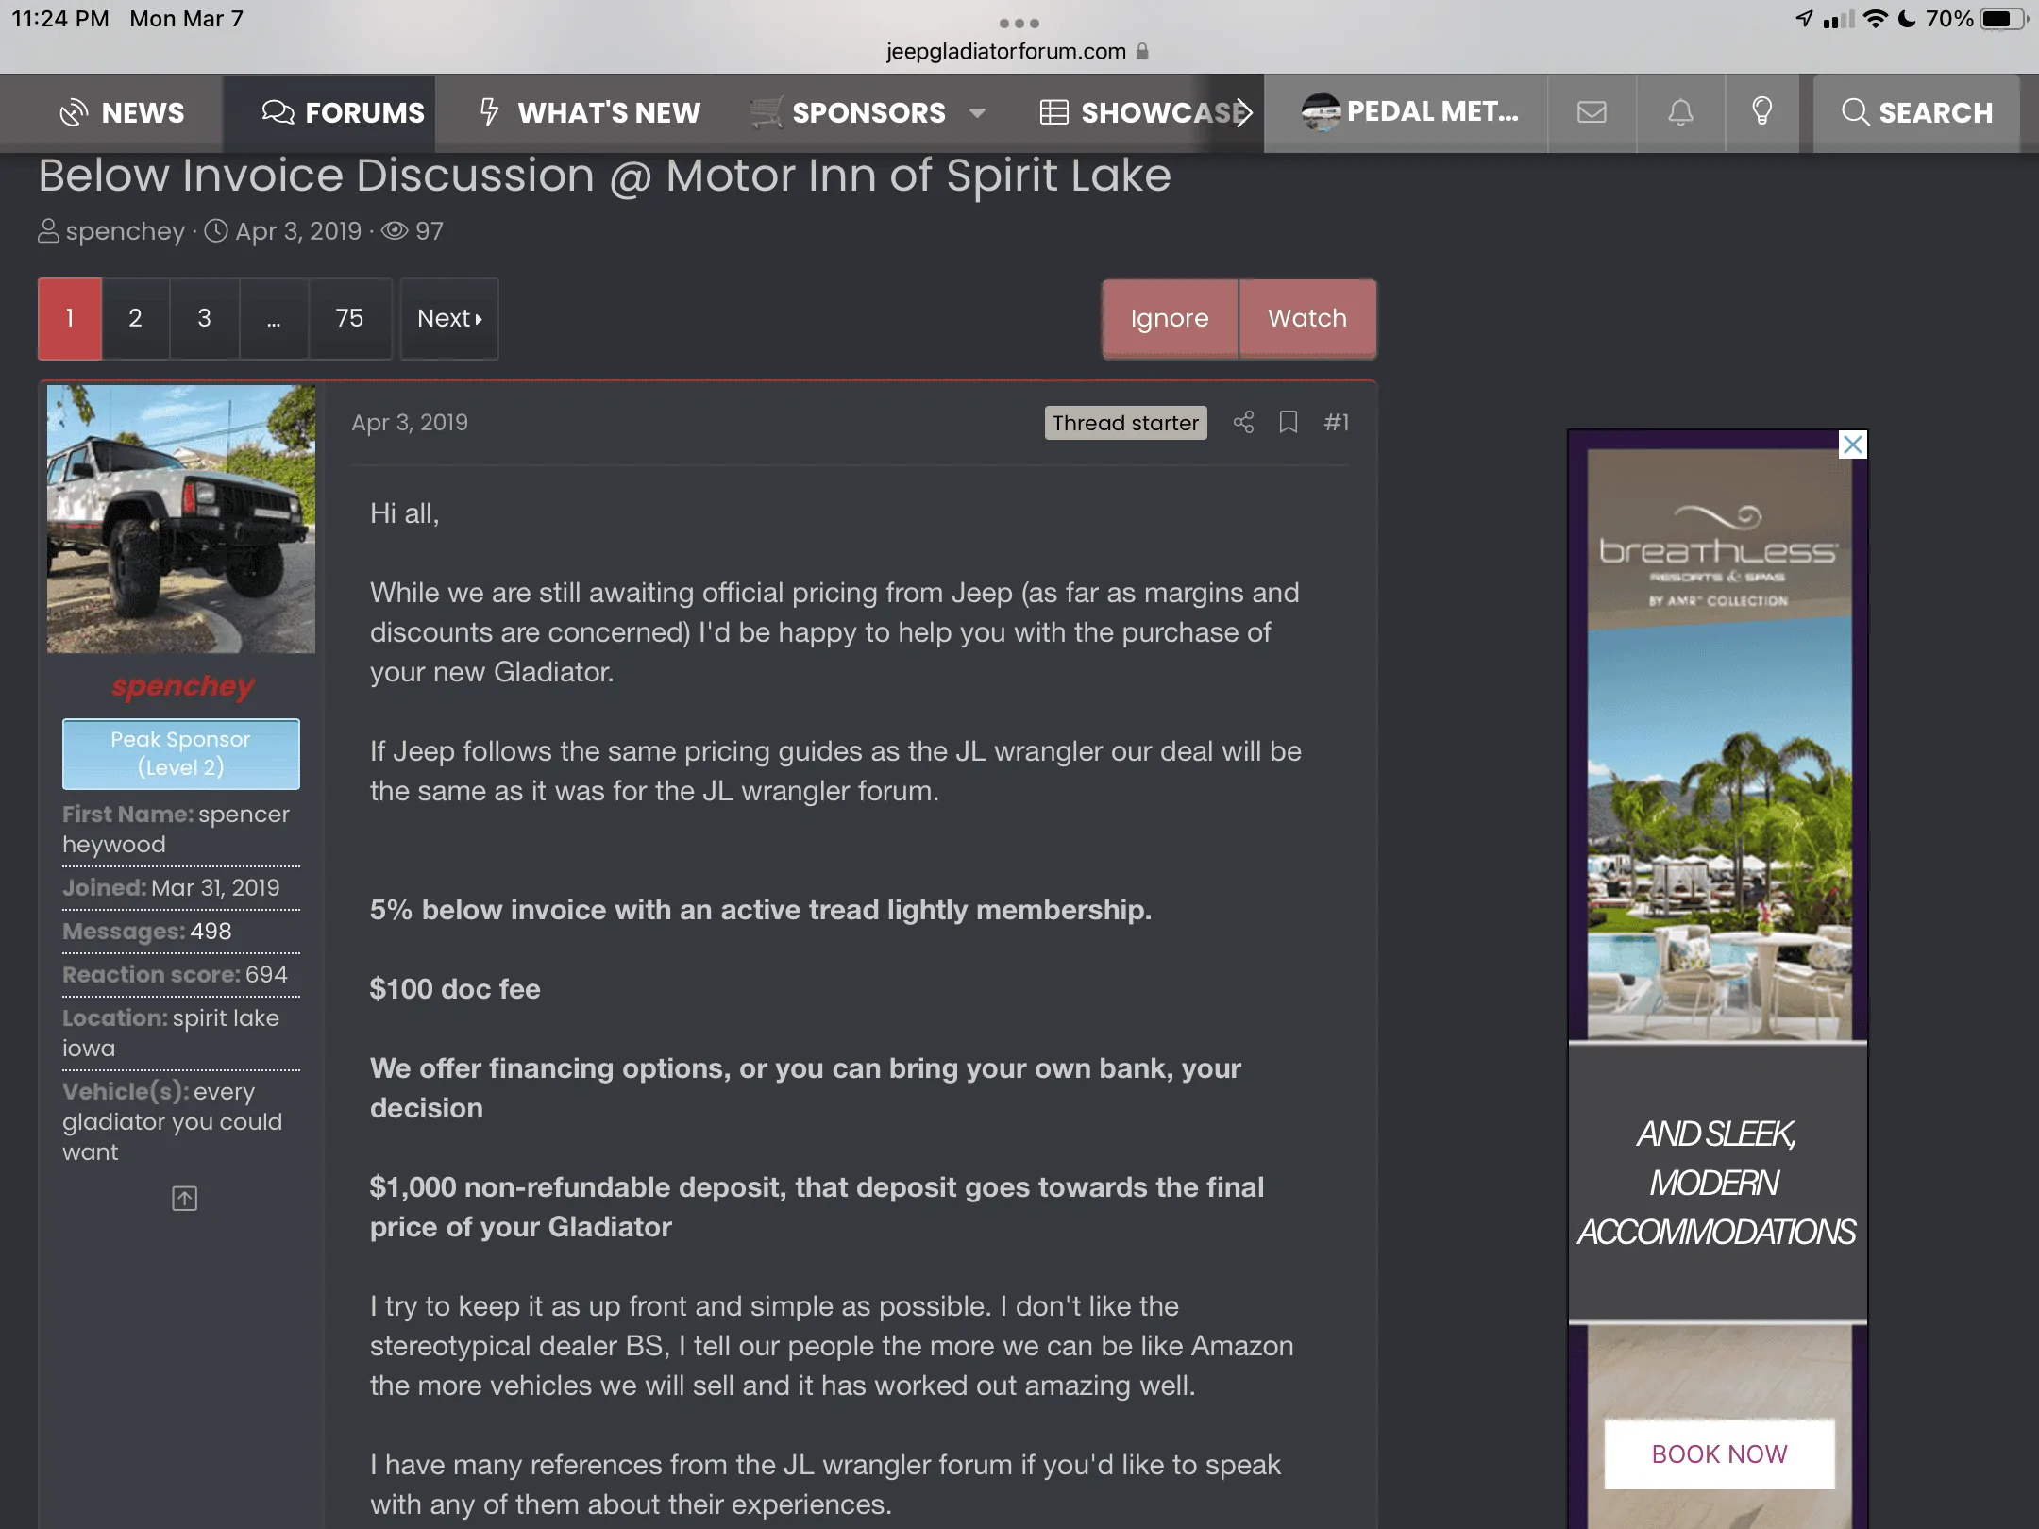Open the News section

coord(122,112)
